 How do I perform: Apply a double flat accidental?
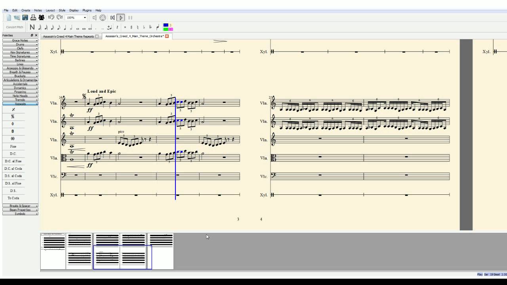(x=151, y=27)
